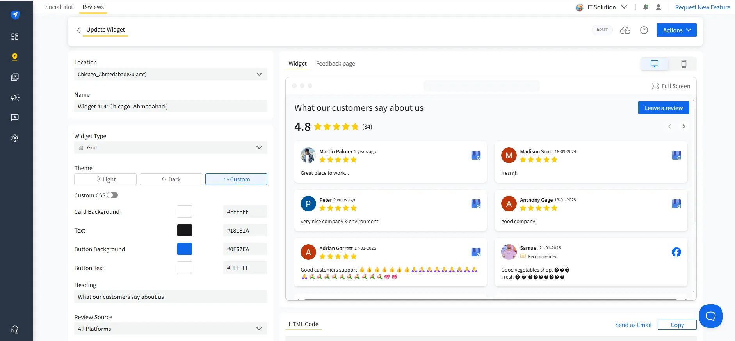Go to next reviews page arrow
This screenshot has width=735, height=341.
click(684, 126)
